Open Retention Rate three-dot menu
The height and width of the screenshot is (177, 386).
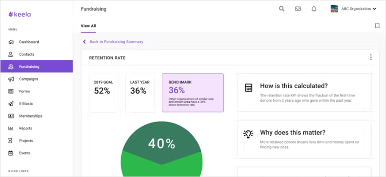click(x=371, y=57)
